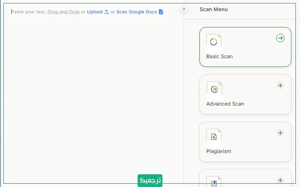Choose the Advanced Scan label
The width and height of the screenshot is (300, 187).
coord(225,104)
